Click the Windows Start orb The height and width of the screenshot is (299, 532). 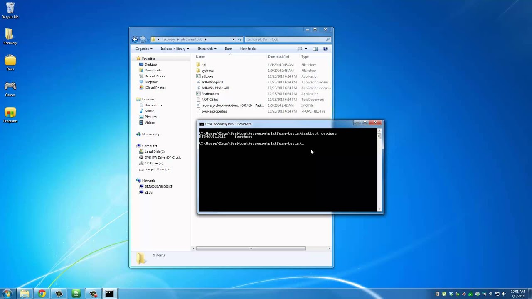tap(7, 294)
